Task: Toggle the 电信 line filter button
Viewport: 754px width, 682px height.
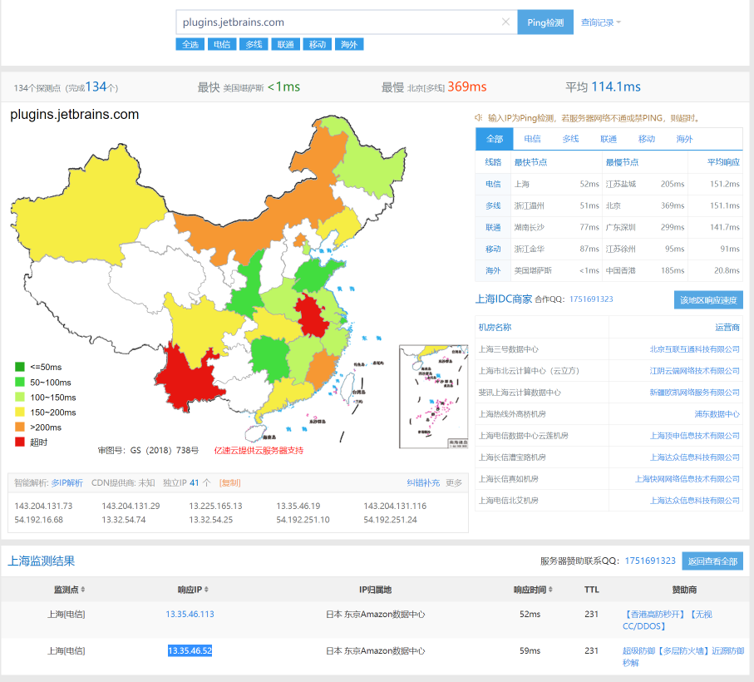Action: [x=222, y=44]
